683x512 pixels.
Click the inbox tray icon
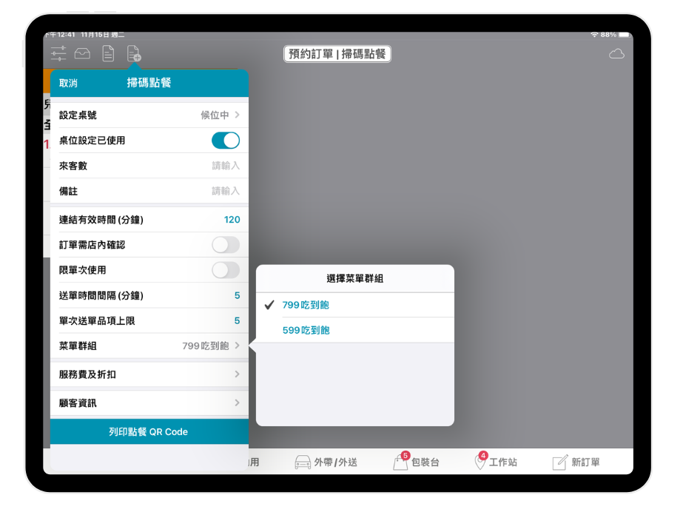83,53
